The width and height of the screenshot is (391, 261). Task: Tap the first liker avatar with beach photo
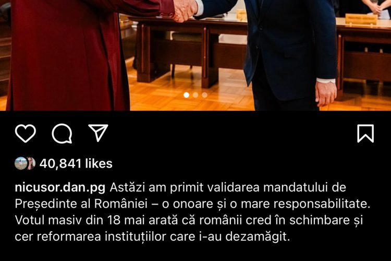21,163
